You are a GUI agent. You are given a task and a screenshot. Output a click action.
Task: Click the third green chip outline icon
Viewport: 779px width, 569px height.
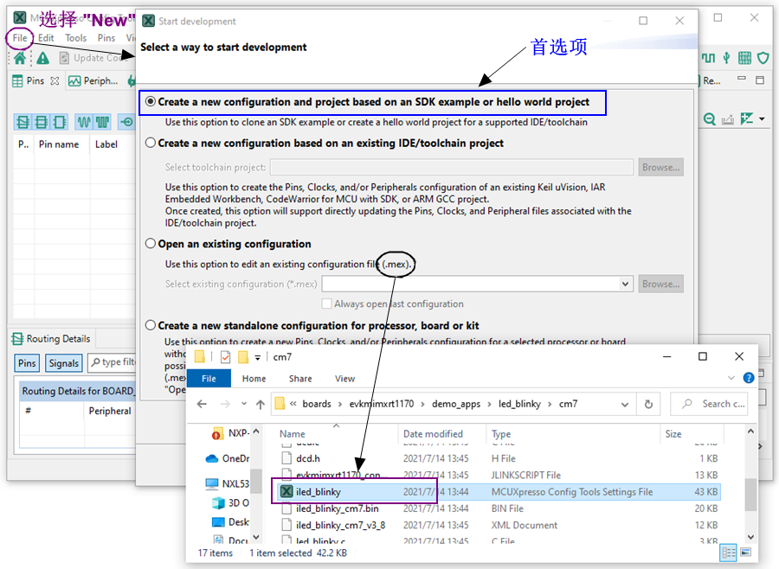[60, 122]
